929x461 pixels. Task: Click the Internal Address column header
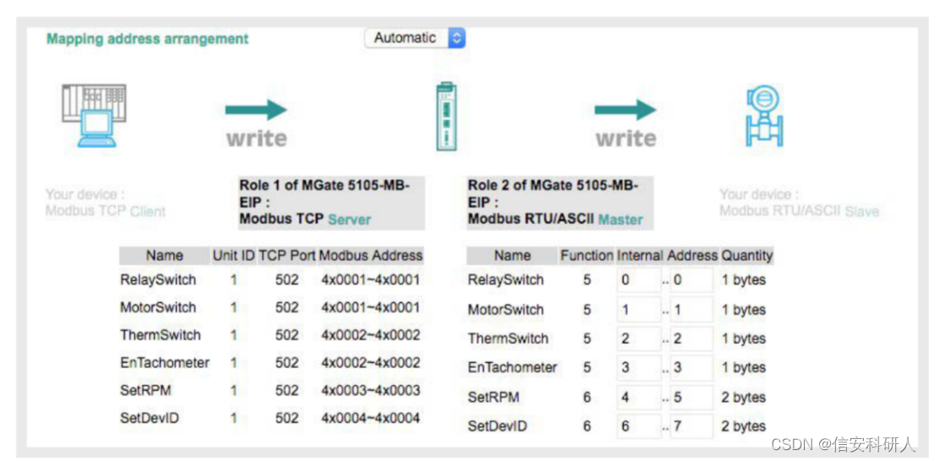click(x=667, y=256)
